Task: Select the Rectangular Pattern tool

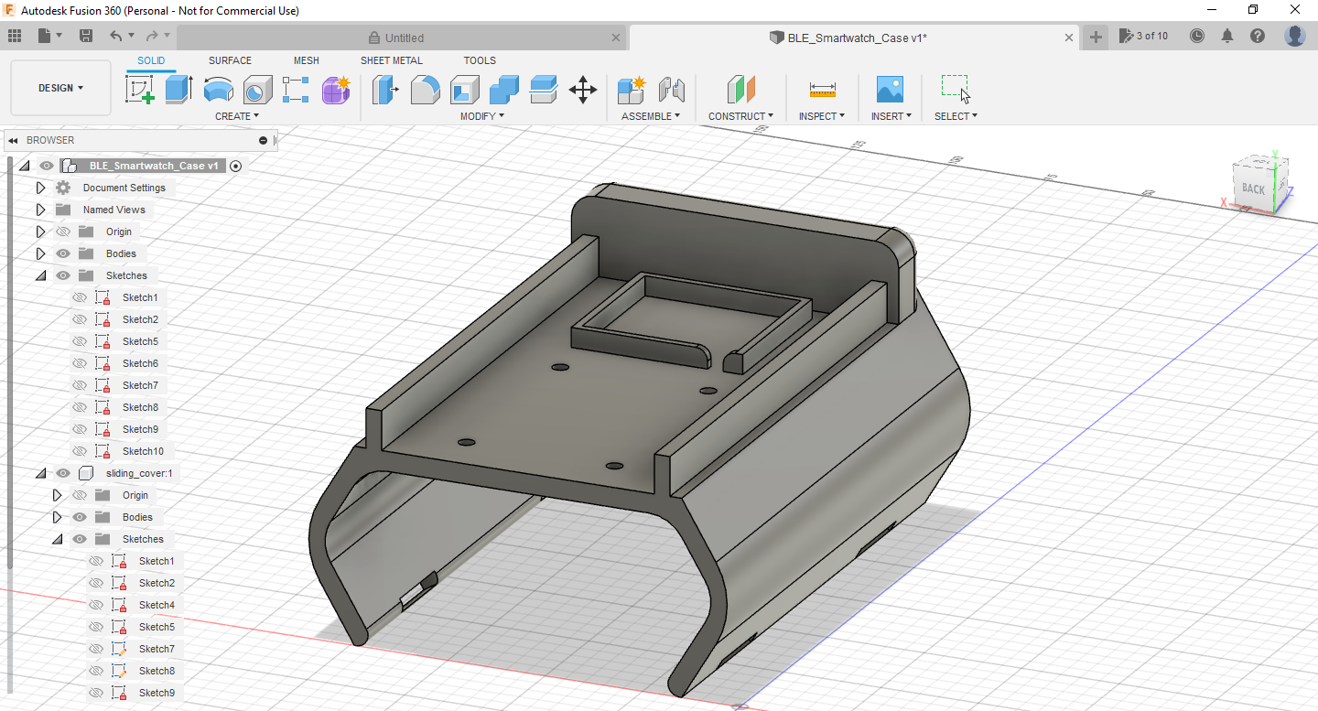Action: coord(297,90)
